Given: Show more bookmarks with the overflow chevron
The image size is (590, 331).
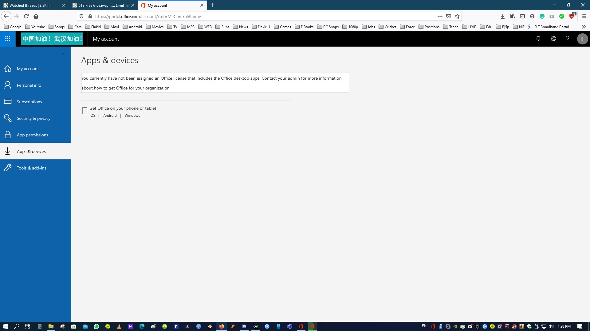Looking at the screenshot, I should [584, 27].
